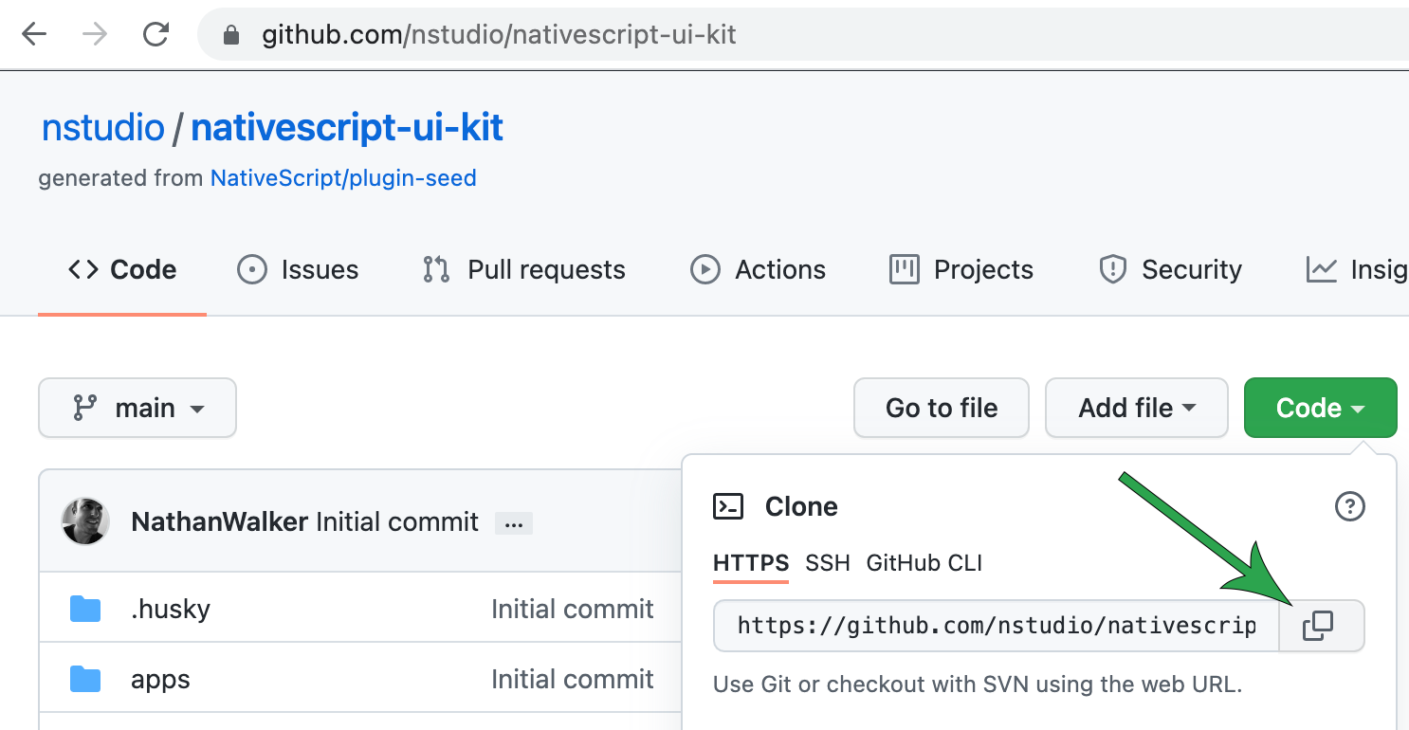Viewport: 1409px width, 730px height.
Task: Toggle the green Code dropdown button
Action: (x=1321, y=408)
